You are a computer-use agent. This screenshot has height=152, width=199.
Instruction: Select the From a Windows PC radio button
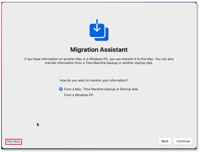61,95
